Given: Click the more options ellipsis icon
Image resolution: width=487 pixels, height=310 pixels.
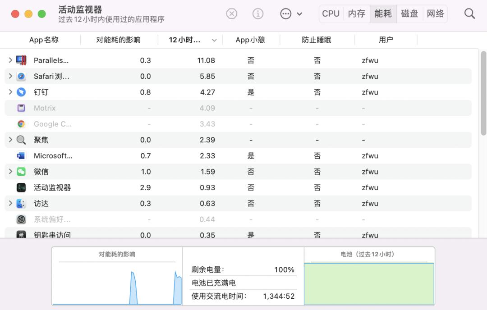Looking at the screenshot, I should click(286, 14).
